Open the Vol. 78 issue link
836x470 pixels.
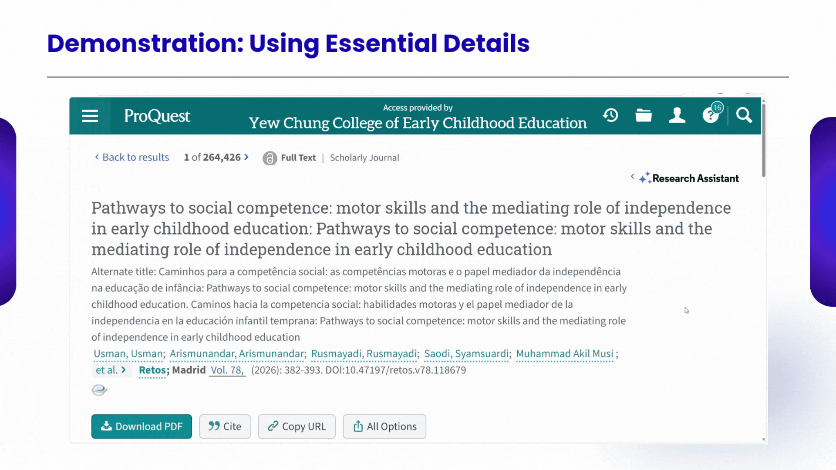(x=227, y=370)
